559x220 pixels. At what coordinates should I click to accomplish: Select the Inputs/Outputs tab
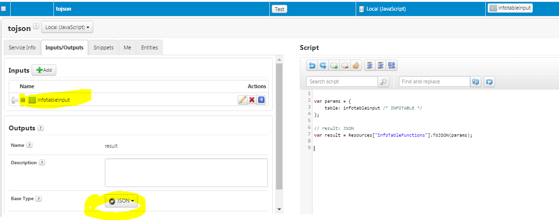point(65,47)
